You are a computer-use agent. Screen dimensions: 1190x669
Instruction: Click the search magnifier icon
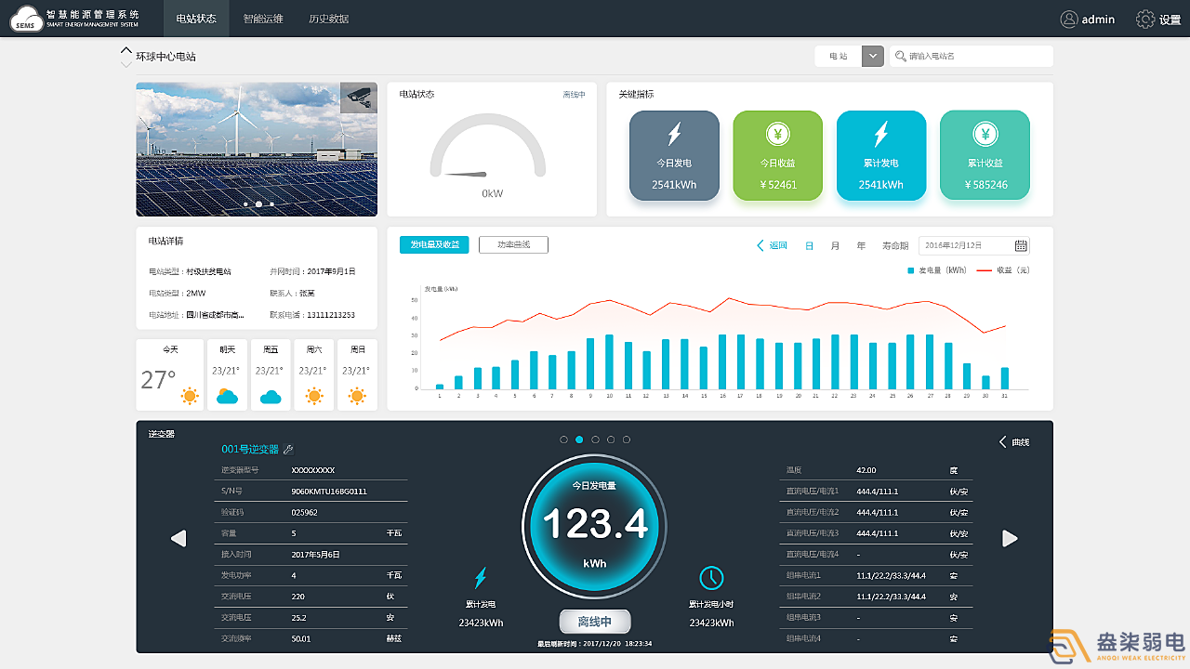pos(900,57)
